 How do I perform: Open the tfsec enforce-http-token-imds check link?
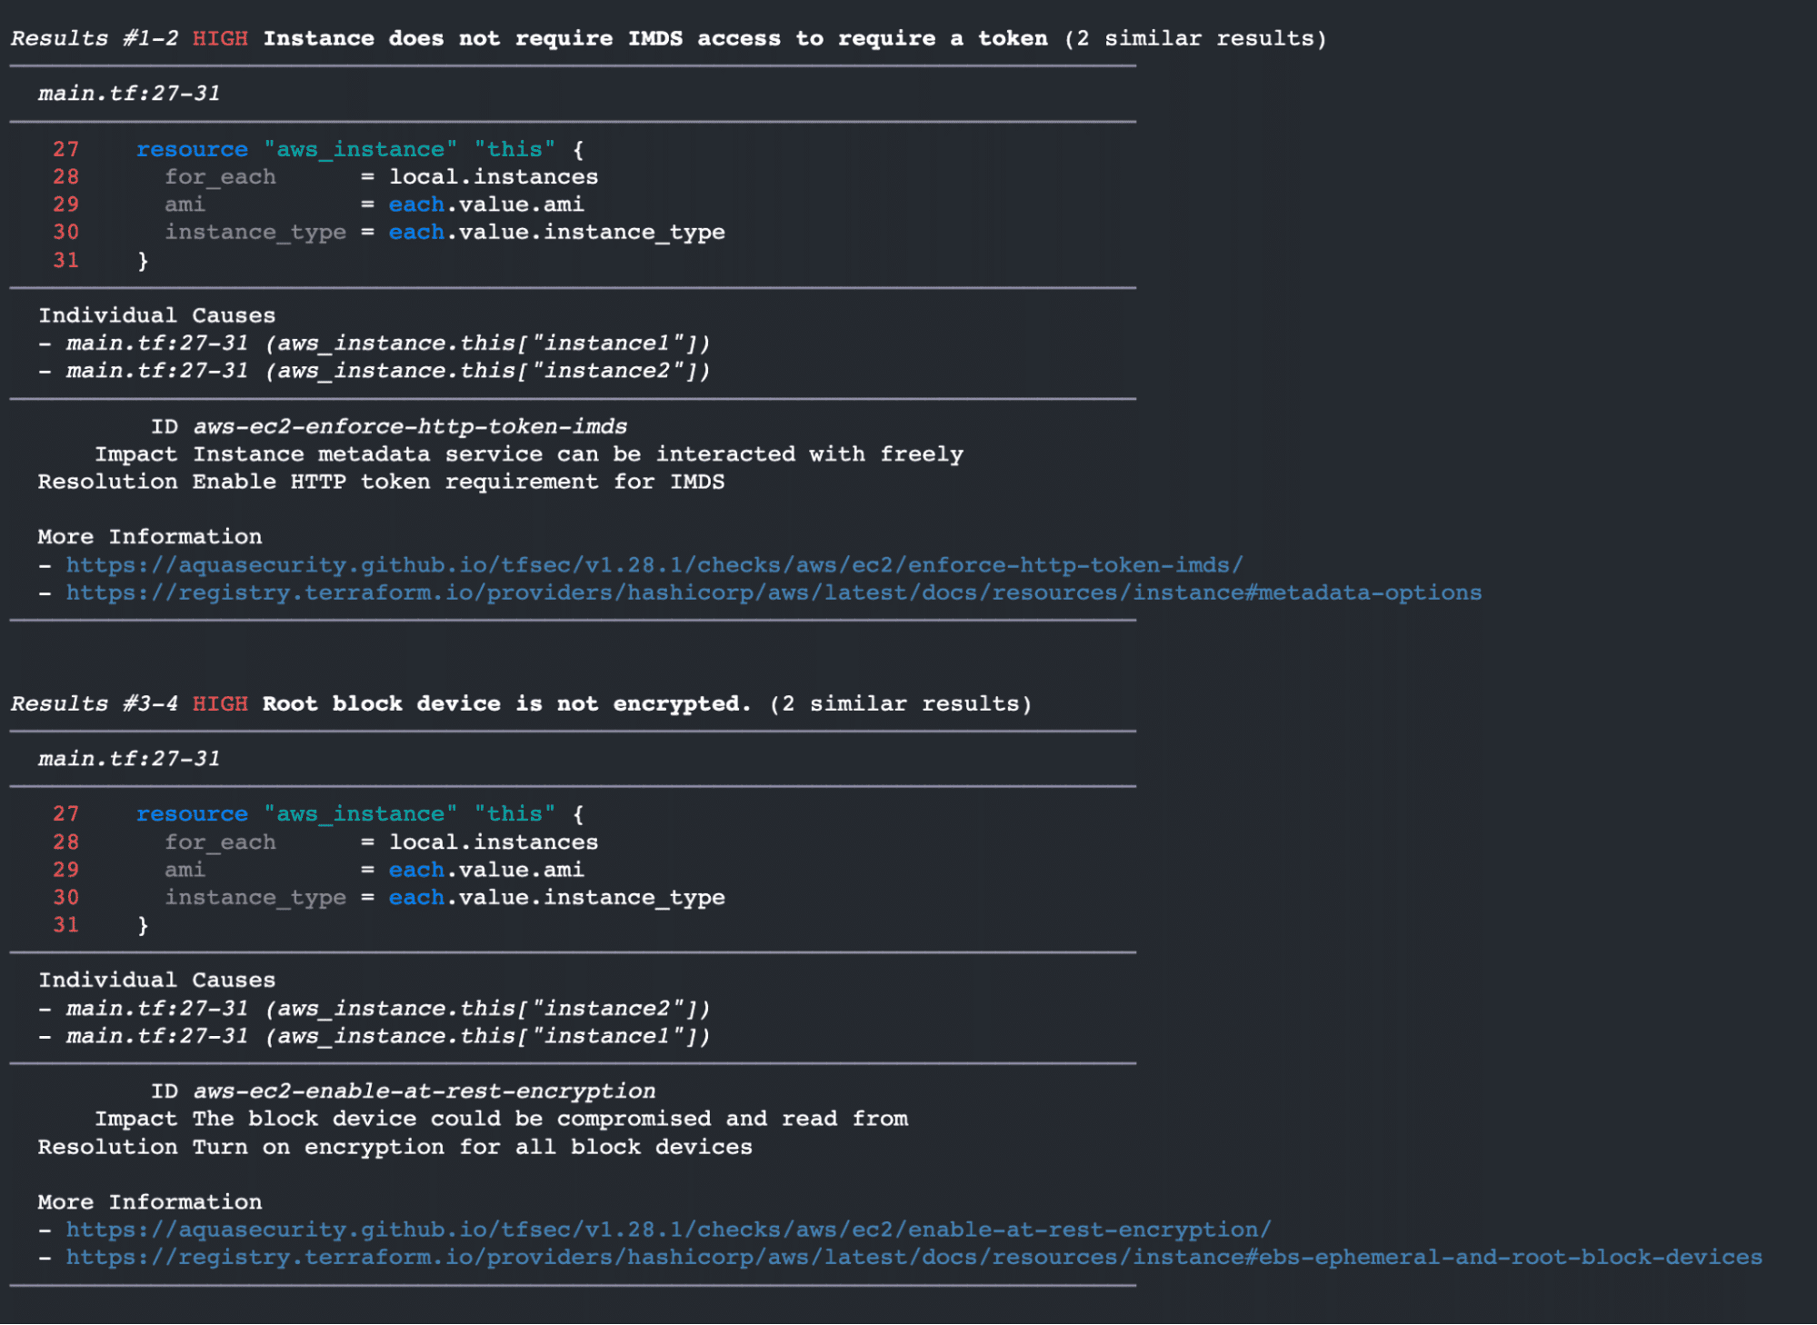point(654,565)
